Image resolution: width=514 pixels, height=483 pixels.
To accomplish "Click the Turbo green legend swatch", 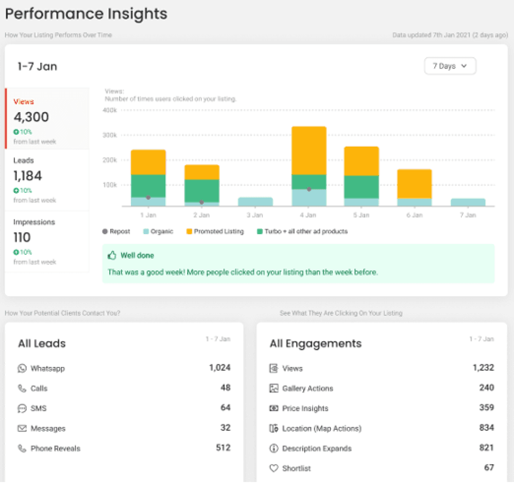I will click(x=260, y=231).
